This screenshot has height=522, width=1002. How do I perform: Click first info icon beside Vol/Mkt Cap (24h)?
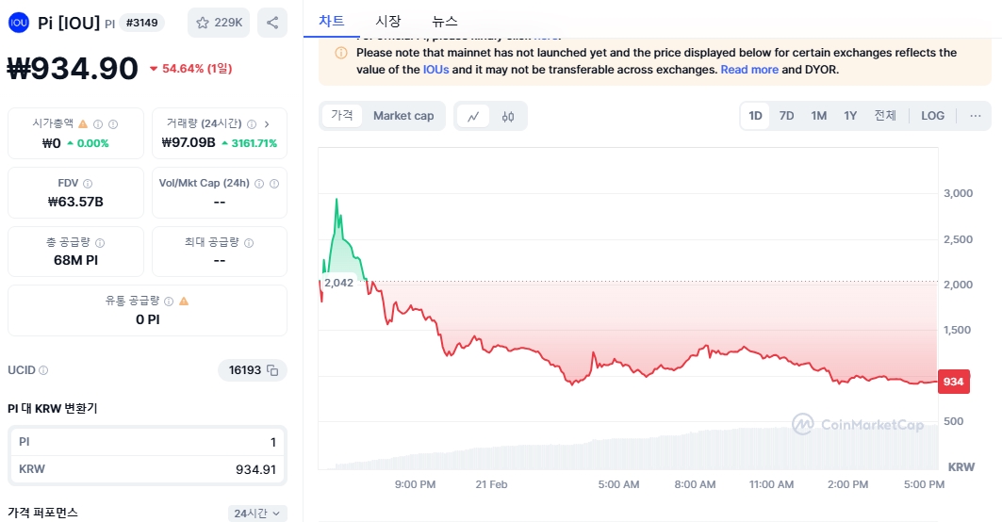(x=259, y=184)
